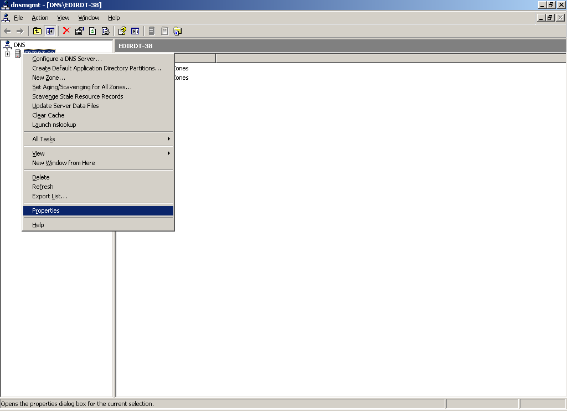The image size is (567, 411).
Task: Click the EDIRDT-38 header in right pane
Action: tap(136, 46)
